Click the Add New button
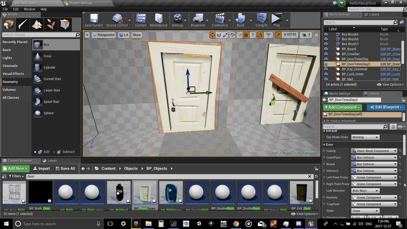The height and width of the screenshot is (229, 407). point(15,169)
